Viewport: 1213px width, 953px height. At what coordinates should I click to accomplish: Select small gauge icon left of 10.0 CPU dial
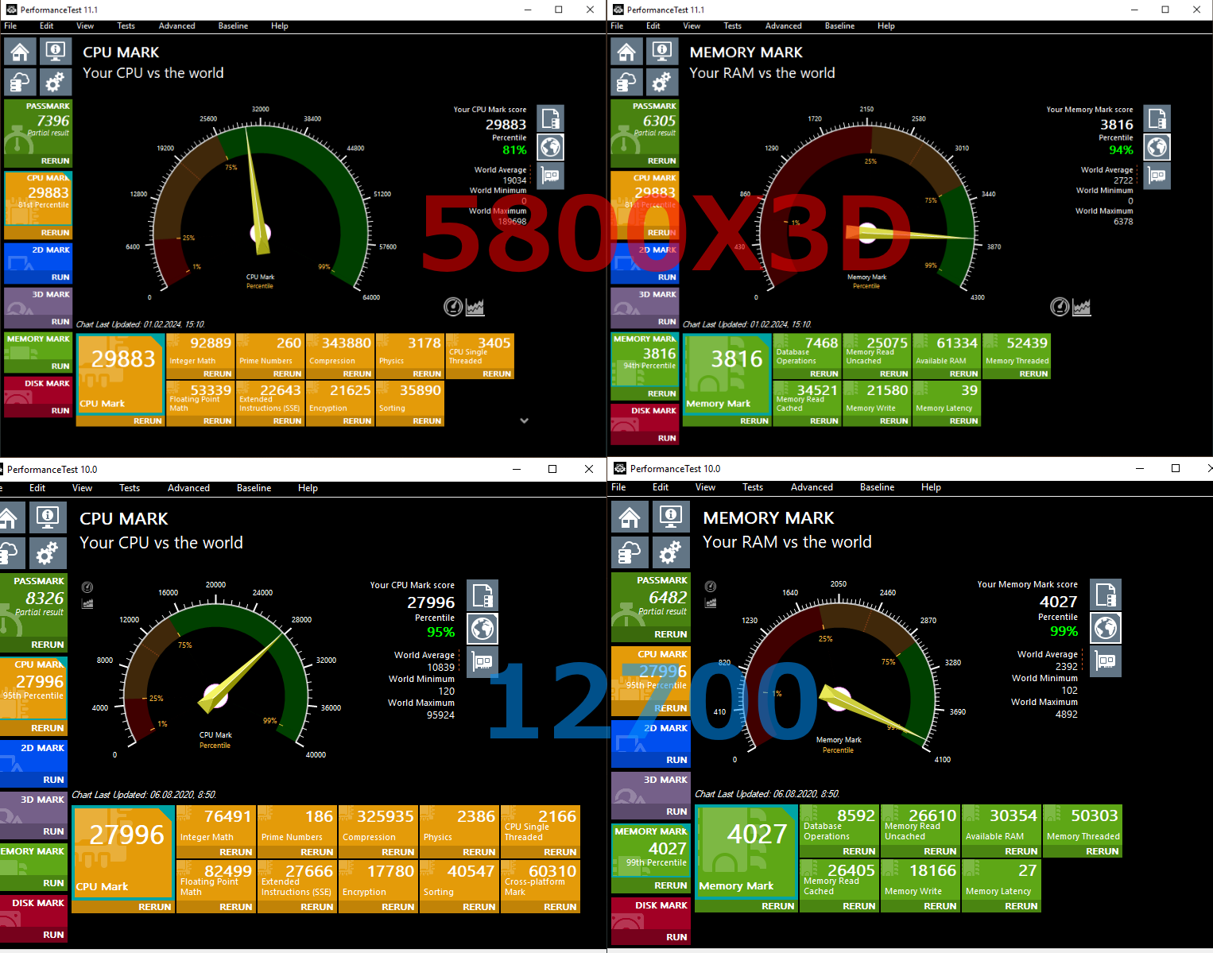[x=87, y=587]
